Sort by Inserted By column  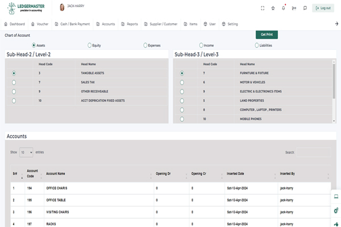pyautogui.click(x=304, y=174)
